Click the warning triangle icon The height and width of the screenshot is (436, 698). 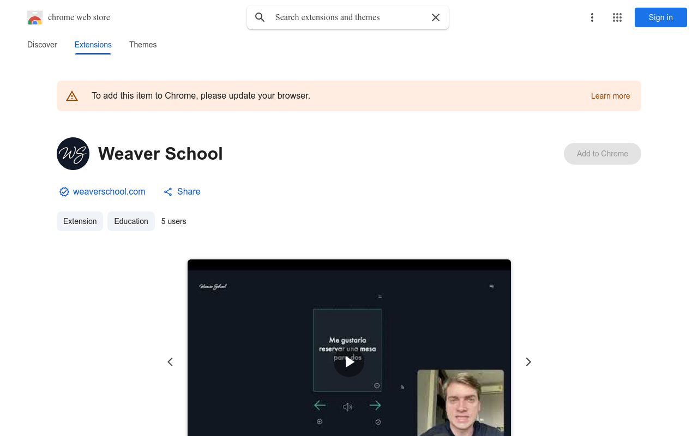[x=72, y=96]
